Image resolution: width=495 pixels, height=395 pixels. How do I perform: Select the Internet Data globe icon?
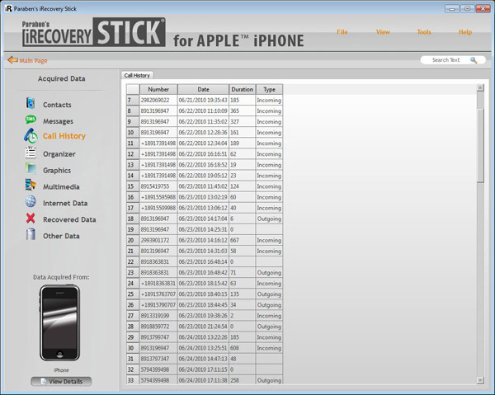(x=31, y=202)
